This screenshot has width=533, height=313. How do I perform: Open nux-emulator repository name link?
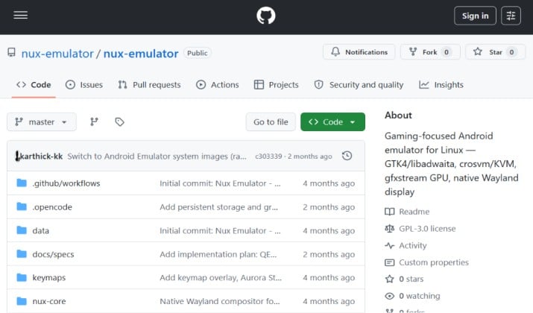[x=141, y=54]
